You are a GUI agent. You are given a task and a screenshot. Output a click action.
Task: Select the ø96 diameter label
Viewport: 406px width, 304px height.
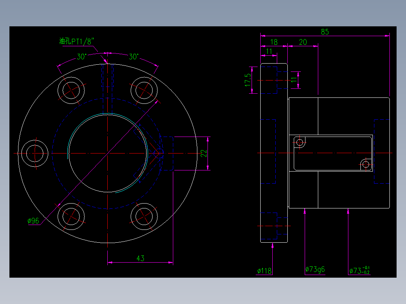[33, 220]
